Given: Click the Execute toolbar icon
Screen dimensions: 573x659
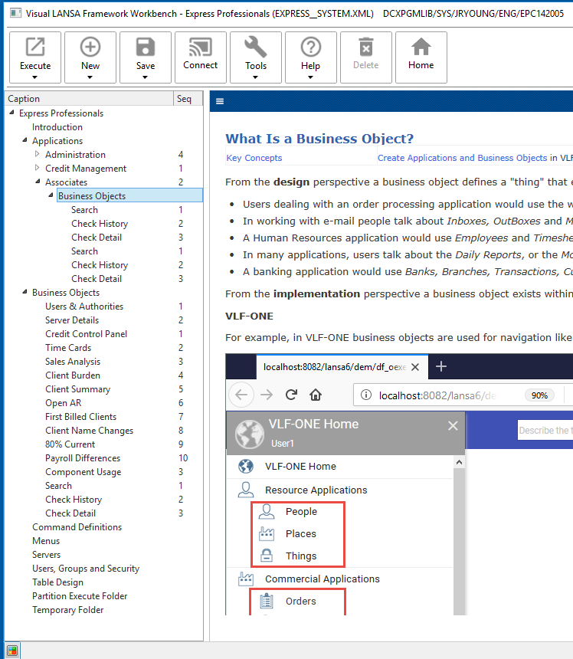Looking at the screenshot, I should click(x=35, y=48).
